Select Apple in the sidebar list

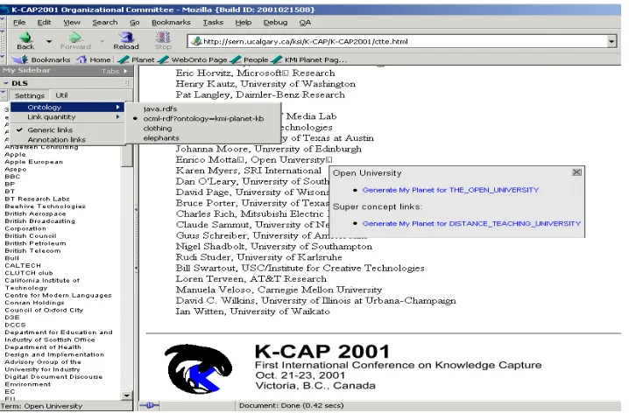(x=15, y=154)
